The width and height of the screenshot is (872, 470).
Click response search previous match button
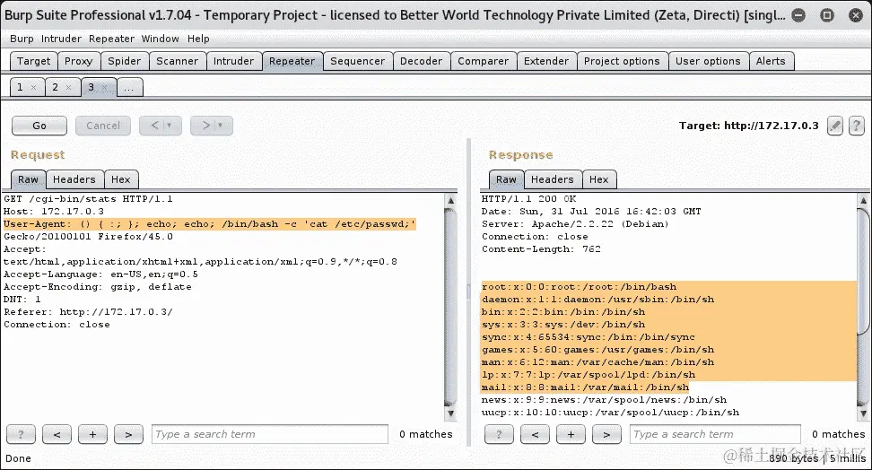[x=535, y=434]
